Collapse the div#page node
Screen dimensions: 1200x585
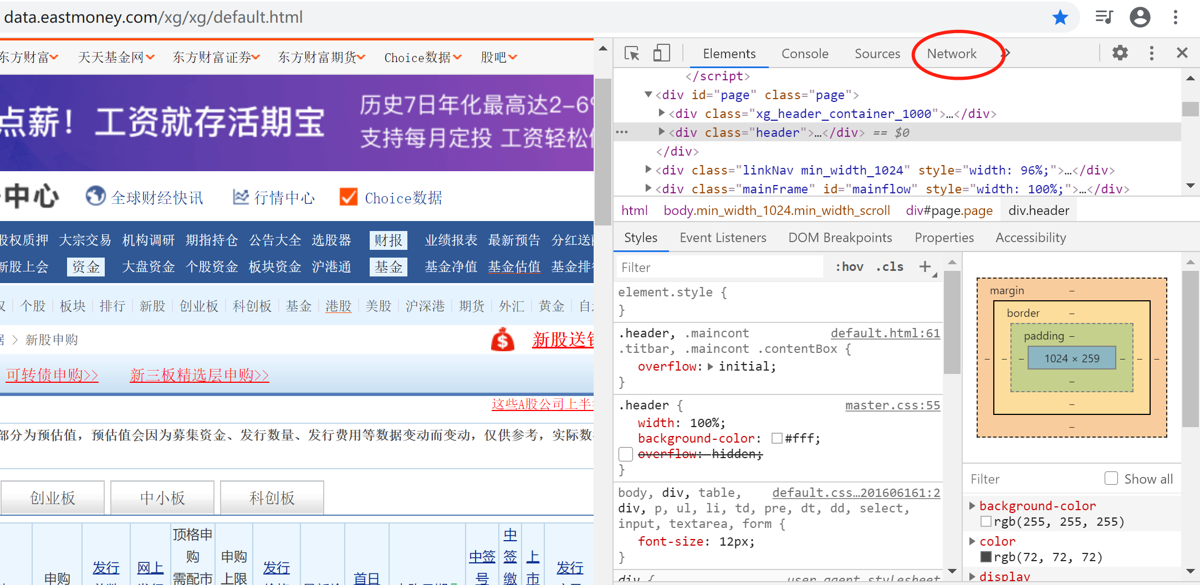(648, 95)
